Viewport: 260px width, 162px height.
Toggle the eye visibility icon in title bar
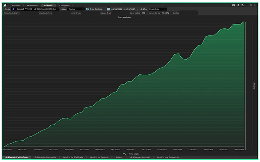pos(233,5)
